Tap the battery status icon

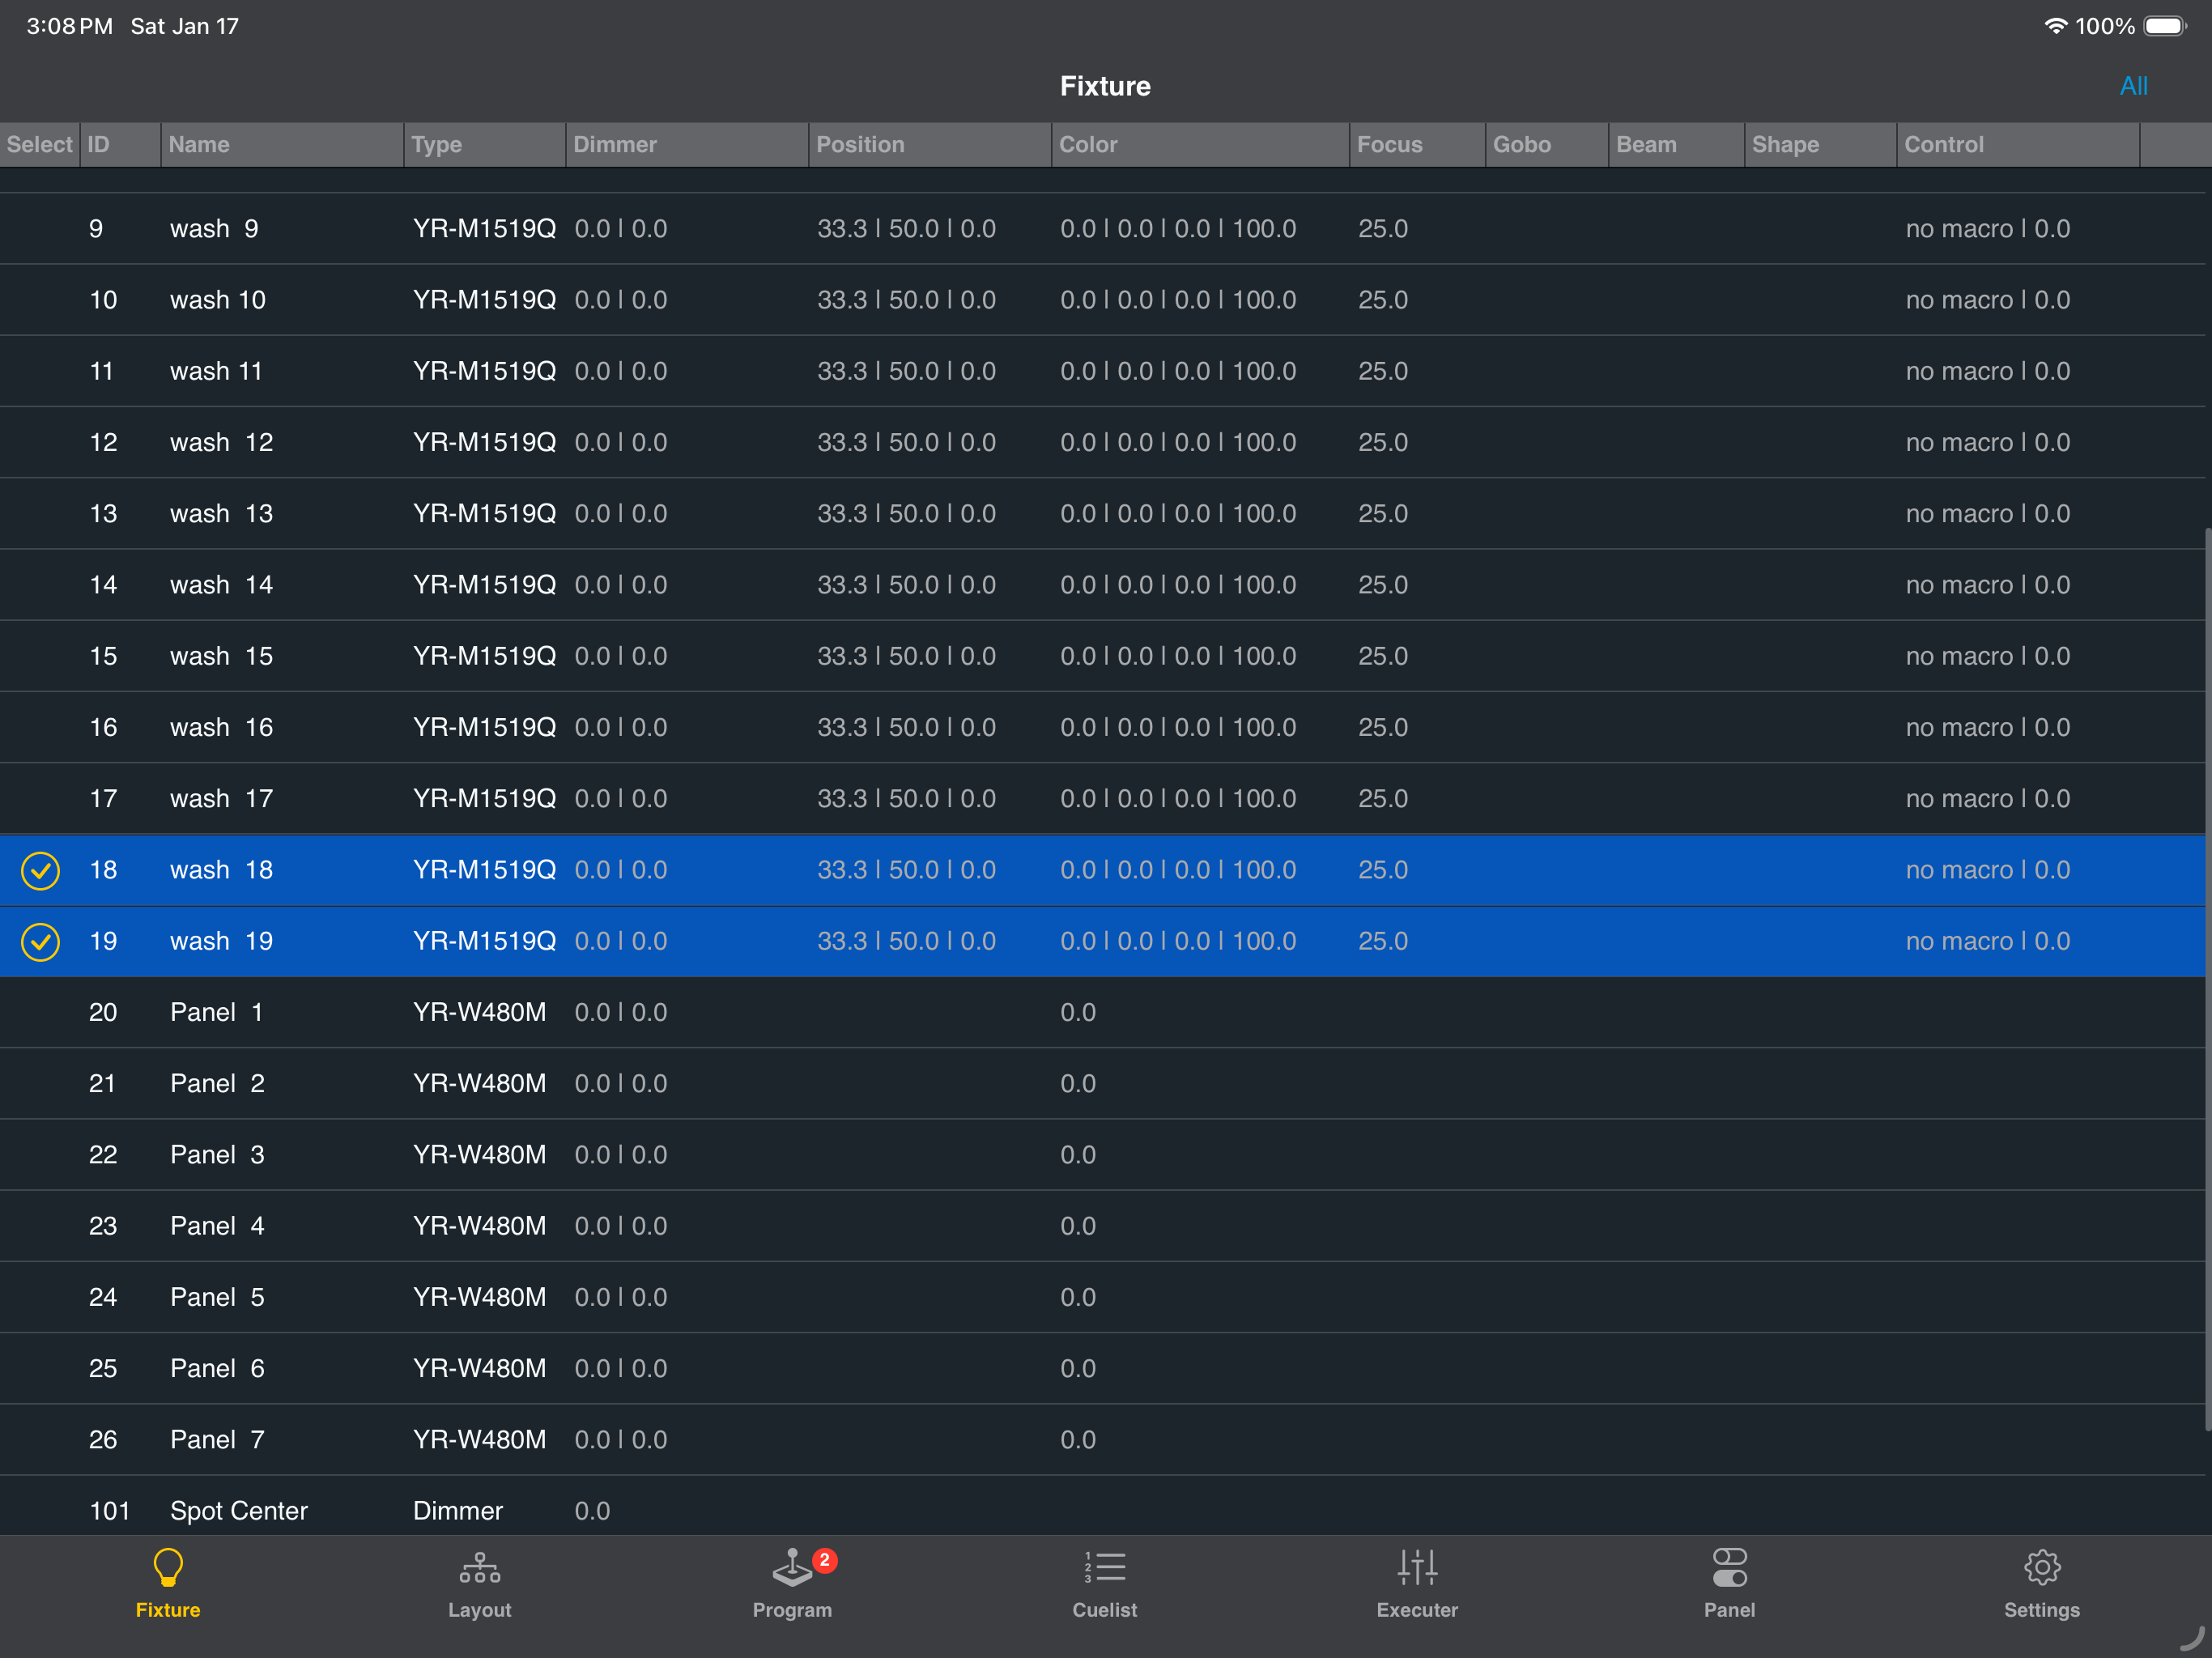2165,26
